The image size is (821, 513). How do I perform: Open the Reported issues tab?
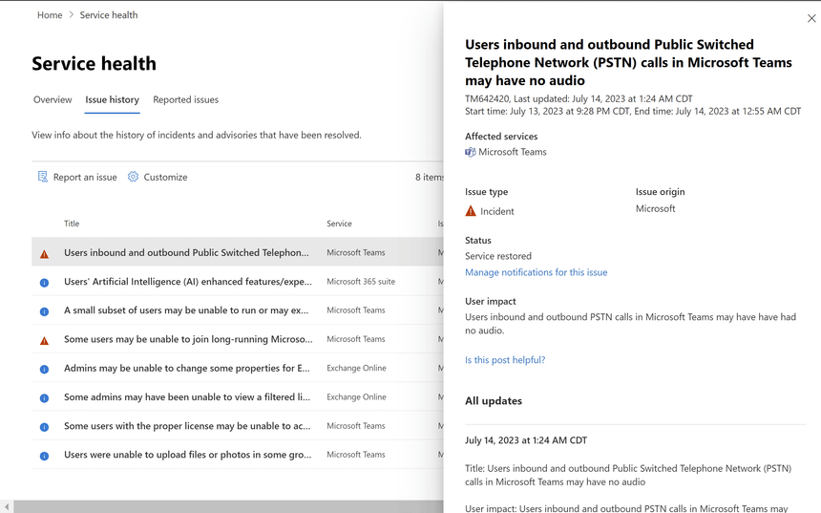(185, 99)
